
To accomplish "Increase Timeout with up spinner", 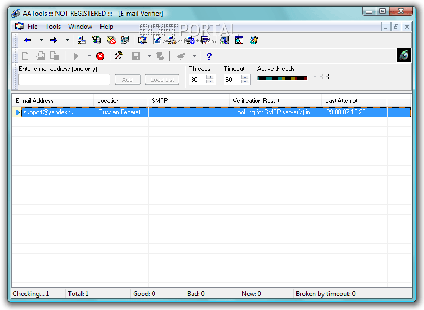I will (245, 77).
